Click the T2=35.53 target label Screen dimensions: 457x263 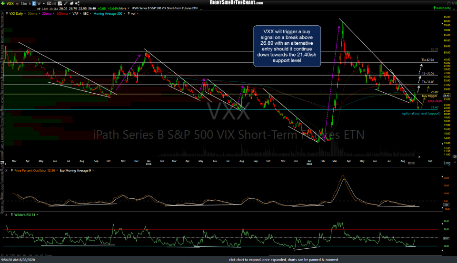coord(428,73)
